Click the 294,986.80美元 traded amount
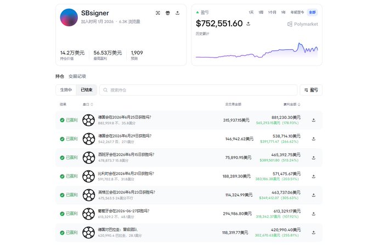Image resolution: width=373 pixels, height=245 pixels. 237,214
